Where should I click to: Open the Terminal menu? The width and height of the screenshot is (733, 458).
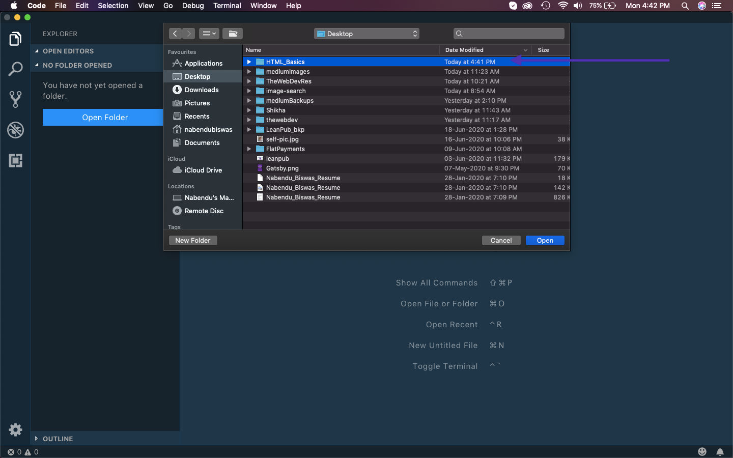pyautogui.click(x=227, y=6)
